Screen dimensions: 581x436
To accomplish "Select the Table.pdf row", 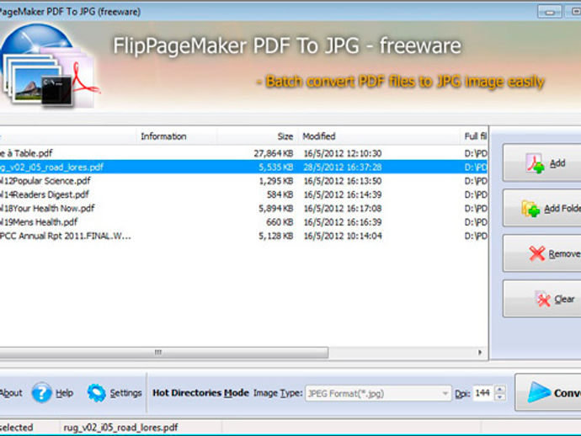I will (x=243, y=153).
